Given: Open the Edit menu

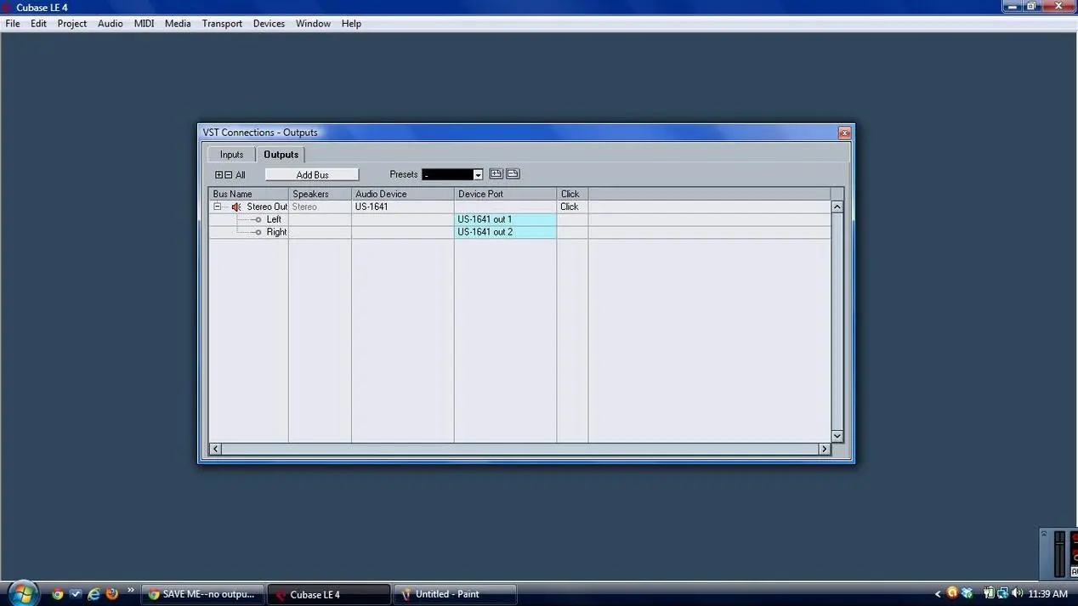Looking at the screenshot, I should click(39, 24).
